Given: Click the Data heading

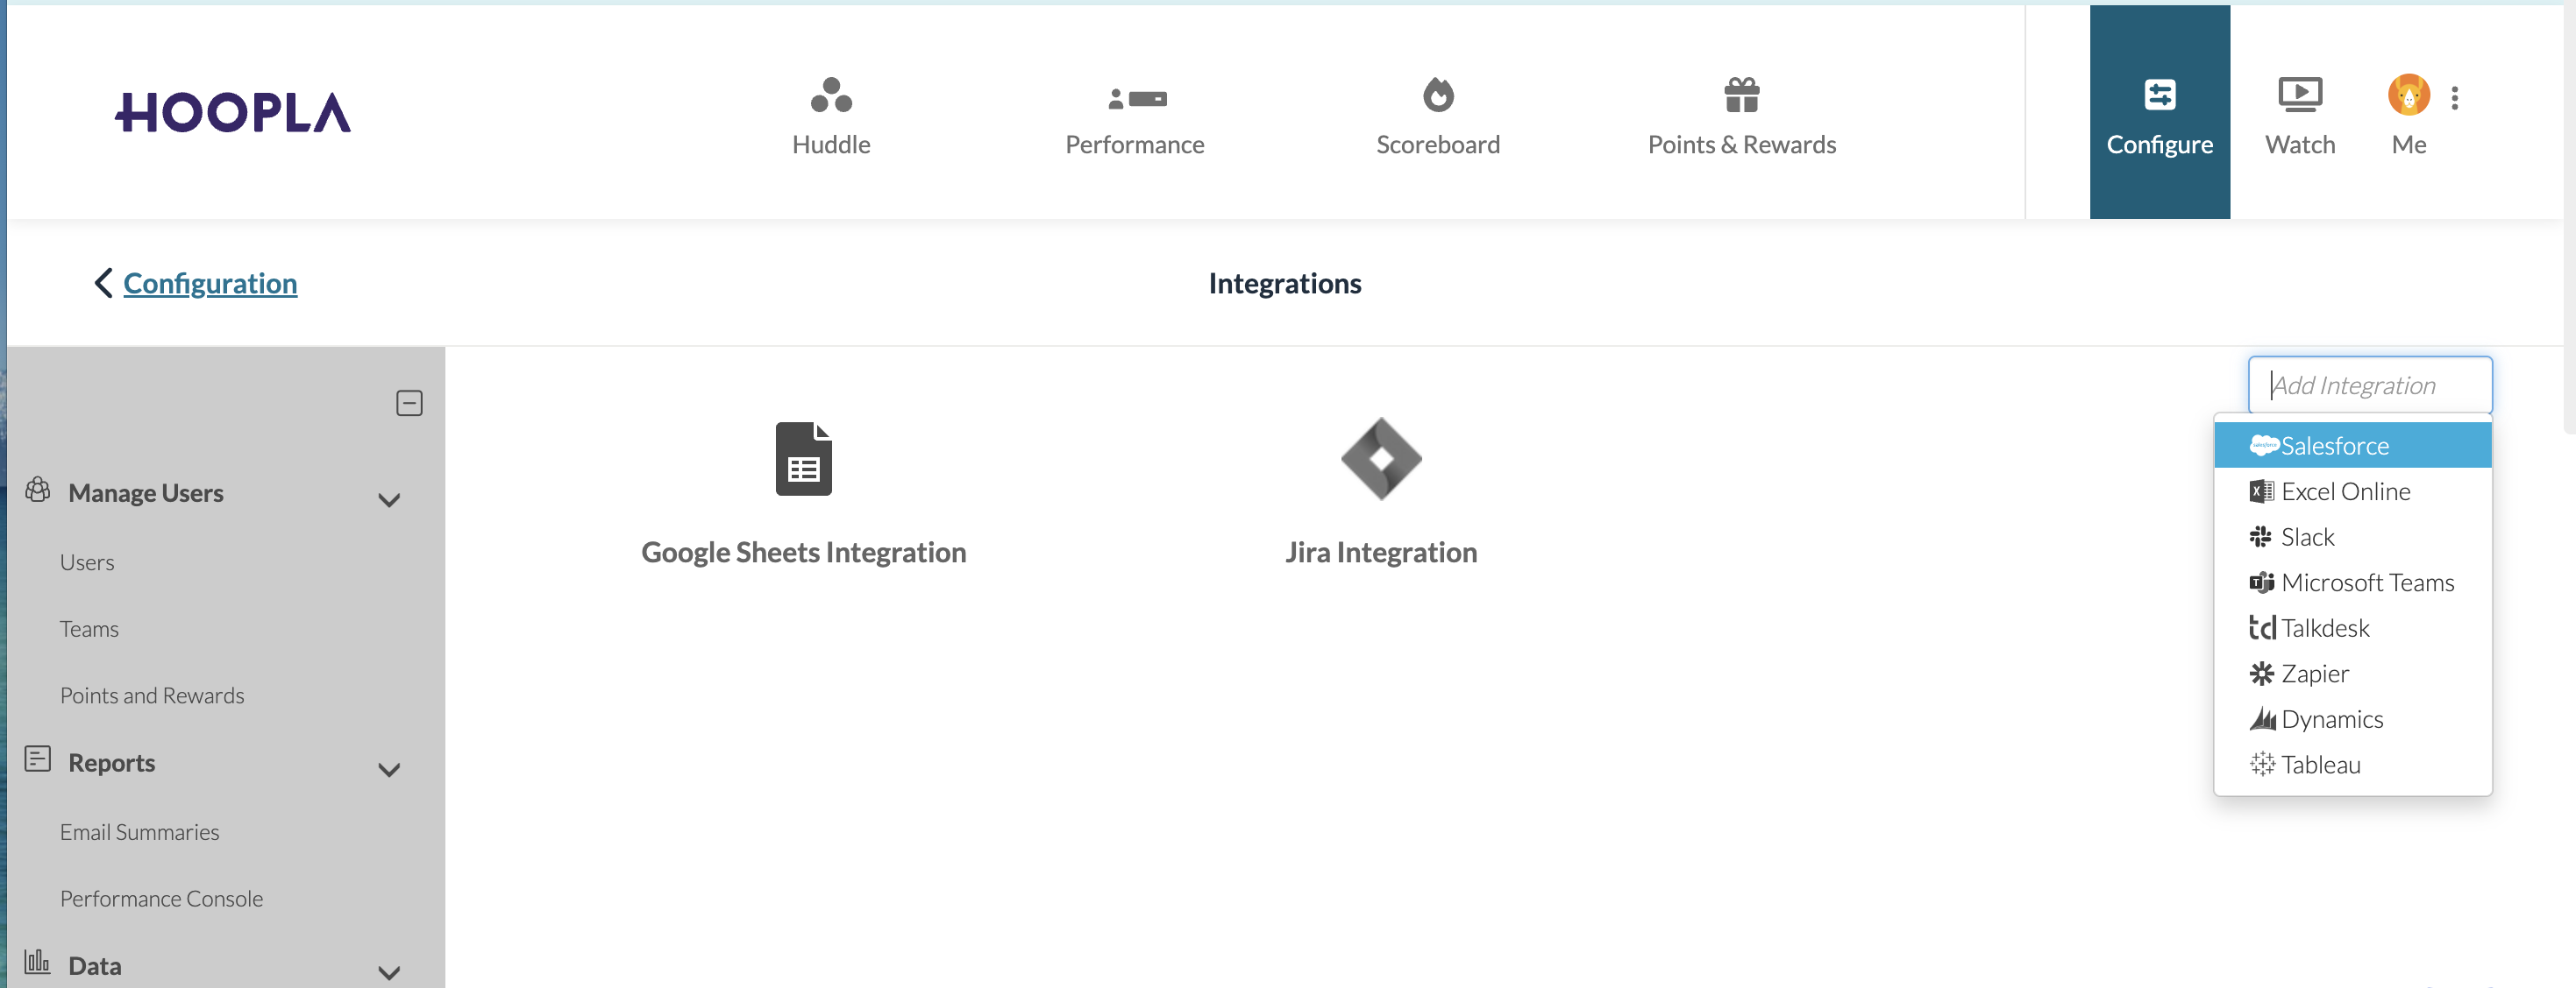Looking at the screenshot, I should coord(95,966).
